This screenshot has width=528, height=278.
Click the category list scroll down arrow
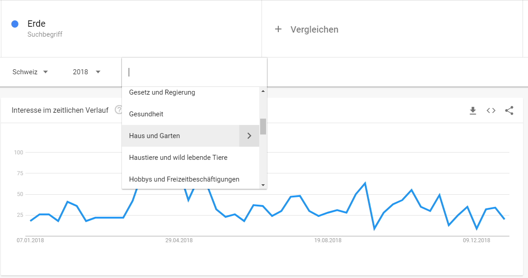[x=263, y=185]
